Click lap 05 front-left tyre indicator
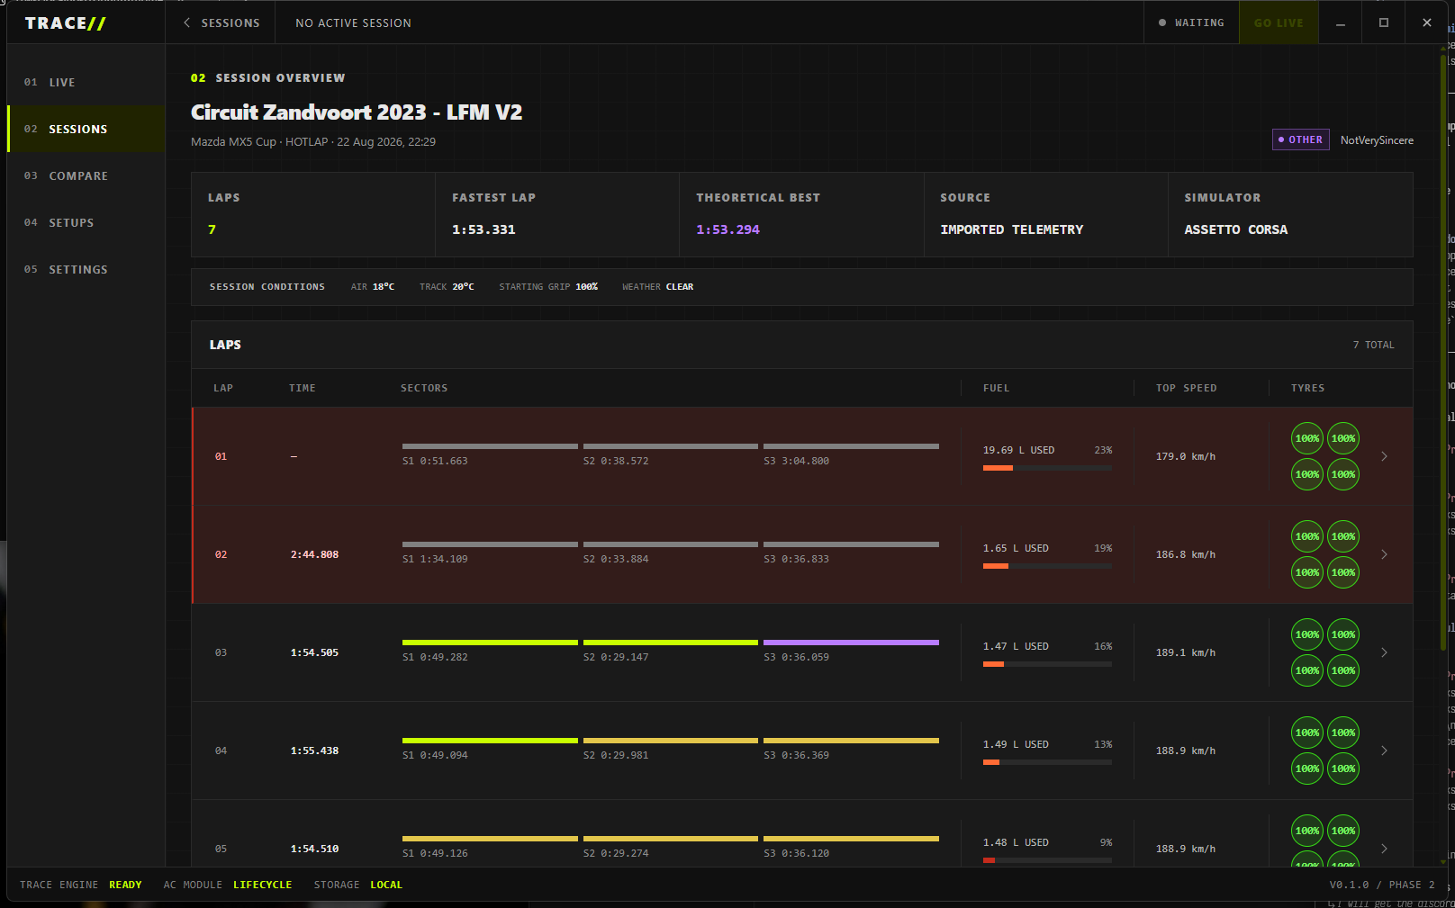This screenshot has height=908, width=1455. (x=1307, y=831)
